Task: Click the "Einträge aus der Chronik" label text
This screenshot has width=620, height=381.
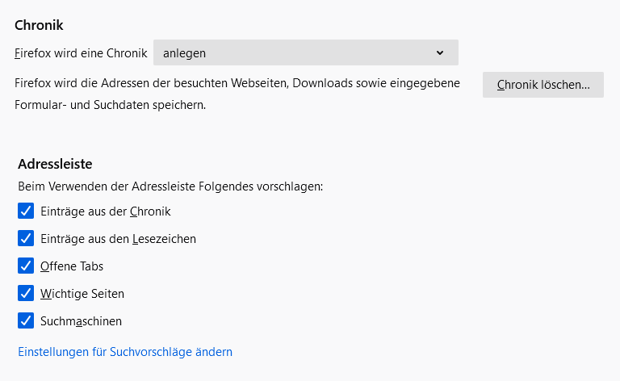Action: [106, 211]
